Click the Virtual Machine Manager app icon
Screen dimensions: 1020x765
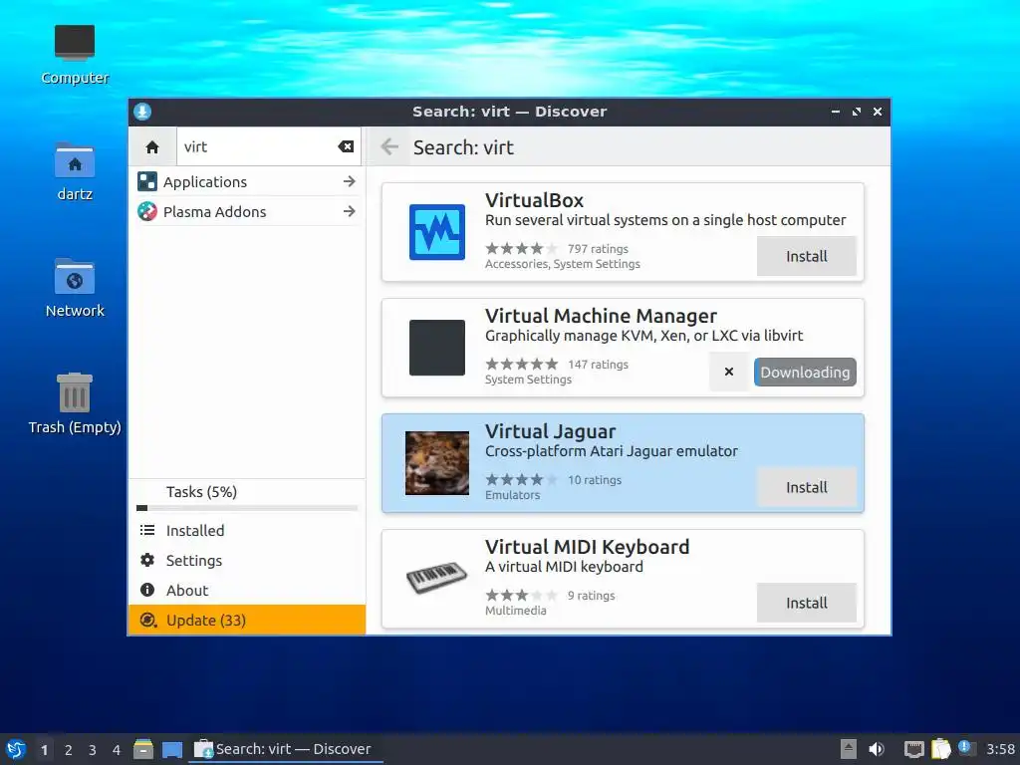pyautogui.click(x=437, y=348)
